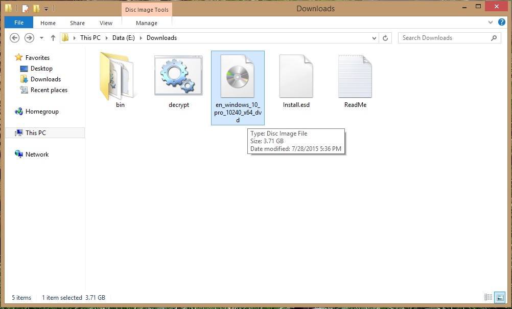Click the Install.esd file name label
512x309 pixels.
296,105
